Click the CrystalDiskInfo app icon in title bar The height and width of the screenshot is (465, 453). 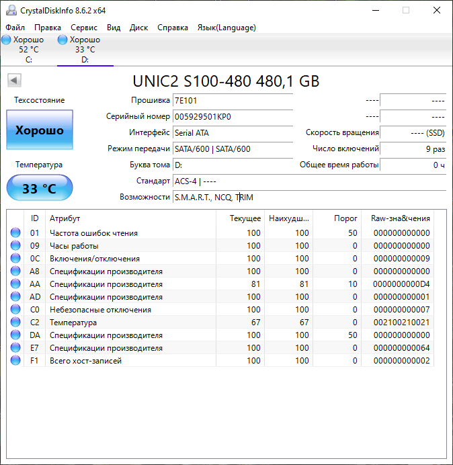tap(11, 10)
